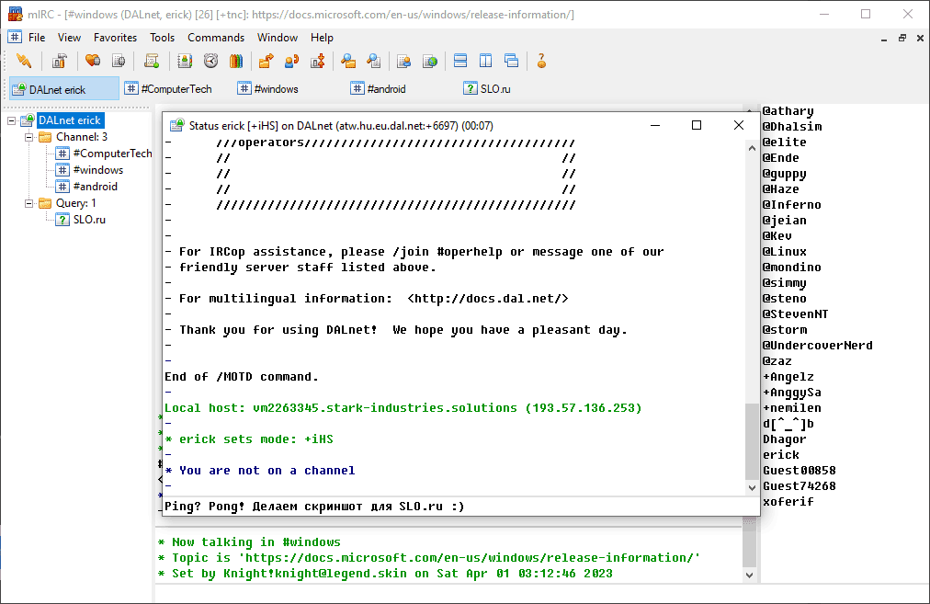Select Guest00858 in the nick list
The width and height of the screenshot is (930, 604).
(x=799, y=471)
